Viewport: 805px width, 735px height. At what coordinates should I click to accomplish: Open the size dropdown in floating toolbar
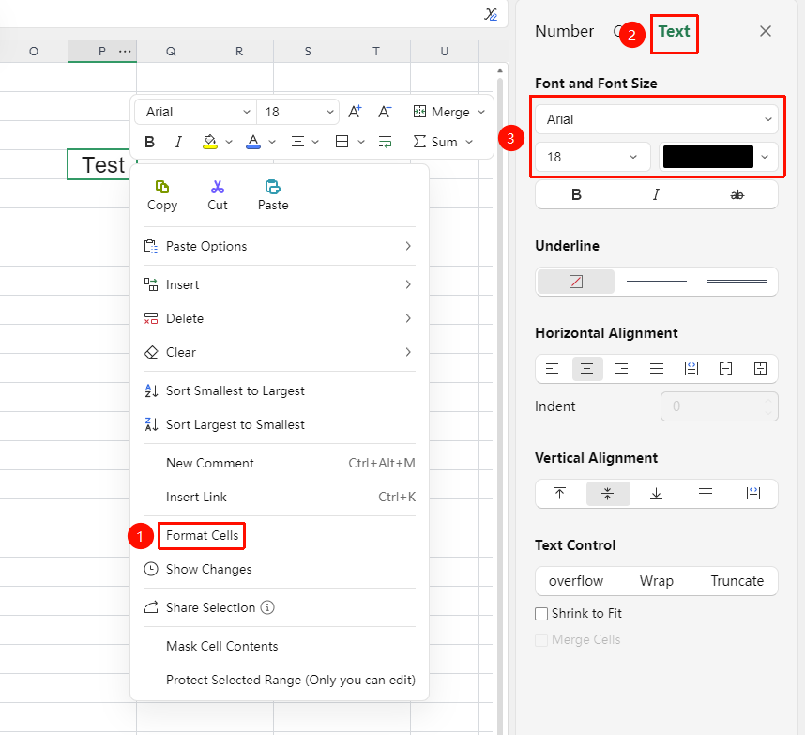click(x=297, y=112)
